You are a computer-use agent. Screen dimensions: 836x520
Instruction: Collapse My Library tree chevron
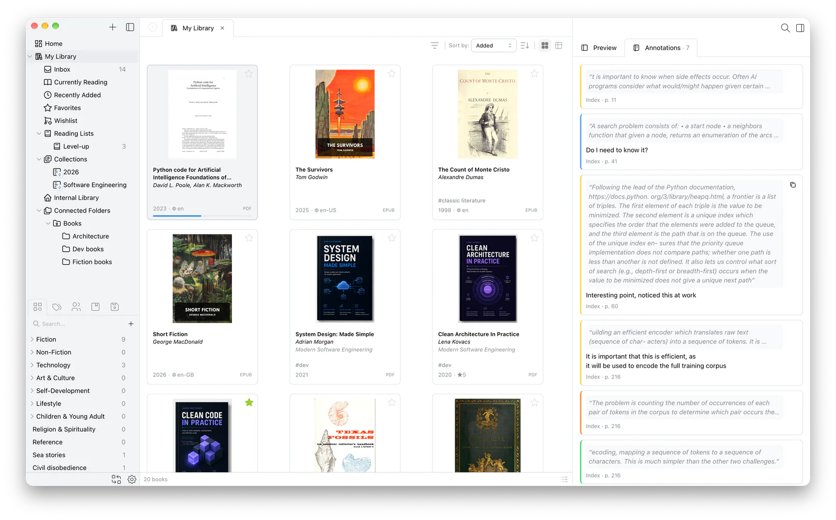pyautogui.click(x=30, y=56)
